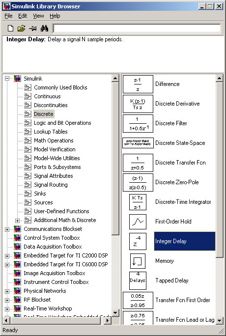Open the Help menu
Viewport: 226px width, 336px height.
point(55,16)
